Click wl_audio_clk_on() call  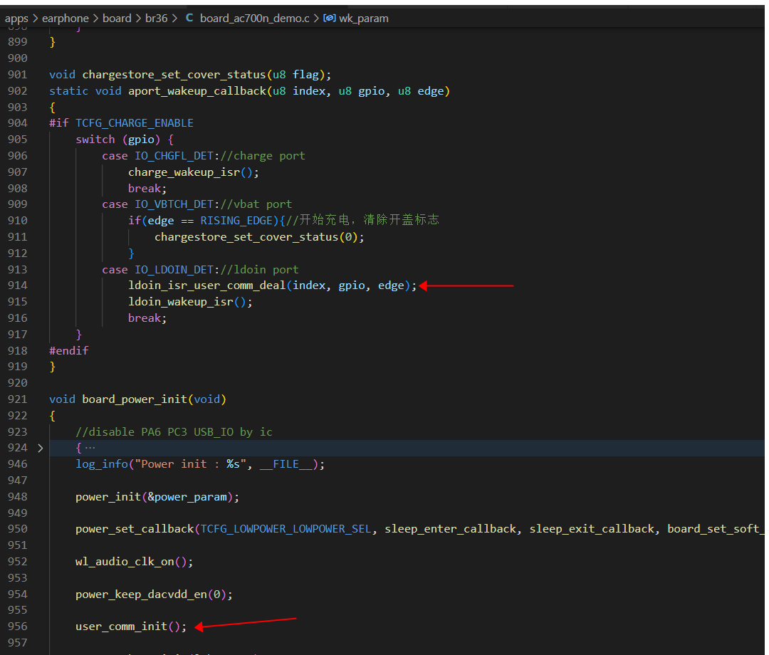(135, 562)
